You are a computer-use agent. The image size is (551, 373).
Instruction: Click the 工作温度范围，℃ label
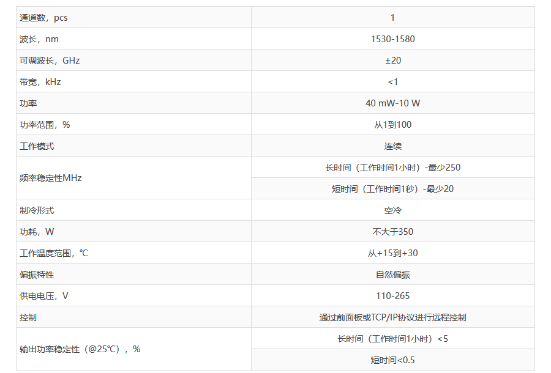tap(54, 253)
